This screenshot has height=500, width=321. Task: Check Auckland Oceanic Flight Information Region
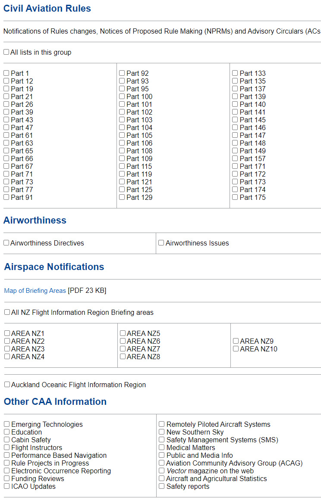tap(7, 384)
